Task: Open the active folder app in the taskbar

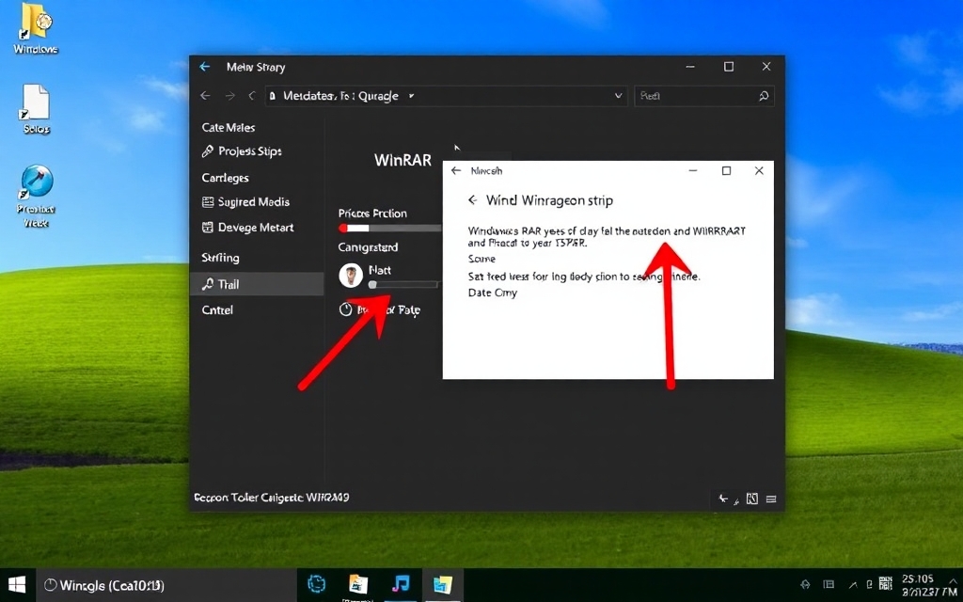Action: (x=442, y=584)
